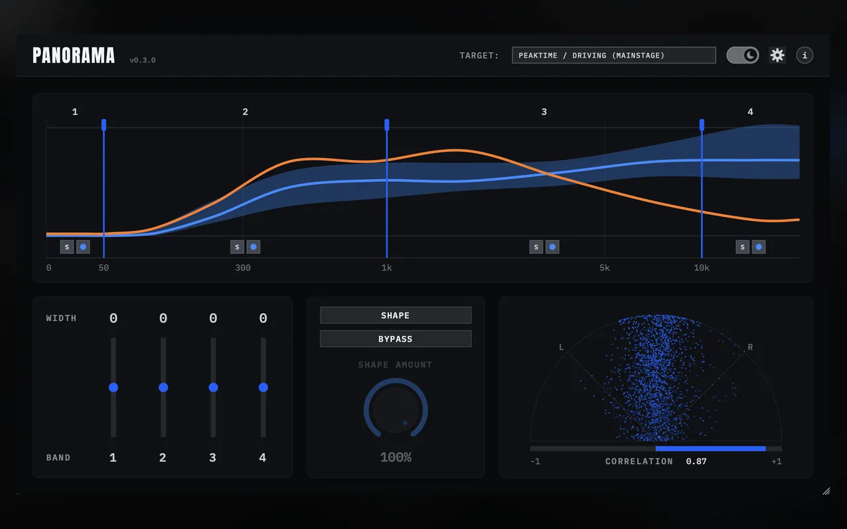This screenshot has width=847, height=529.
Task: Click the SHAPE AMOUNT label
Action: tap(396, 365)
